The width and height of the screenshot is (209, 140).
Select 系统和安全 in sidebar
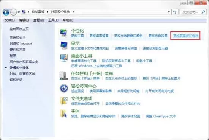point(17,38)
